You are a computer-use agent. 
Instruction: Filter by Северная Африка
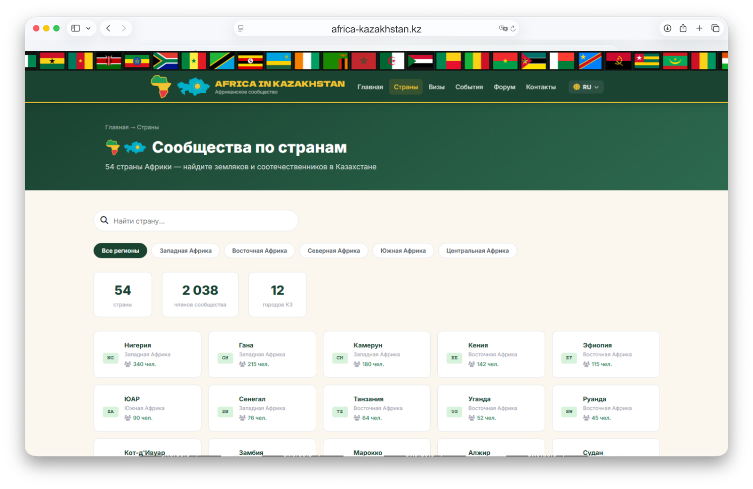[334, 251]
